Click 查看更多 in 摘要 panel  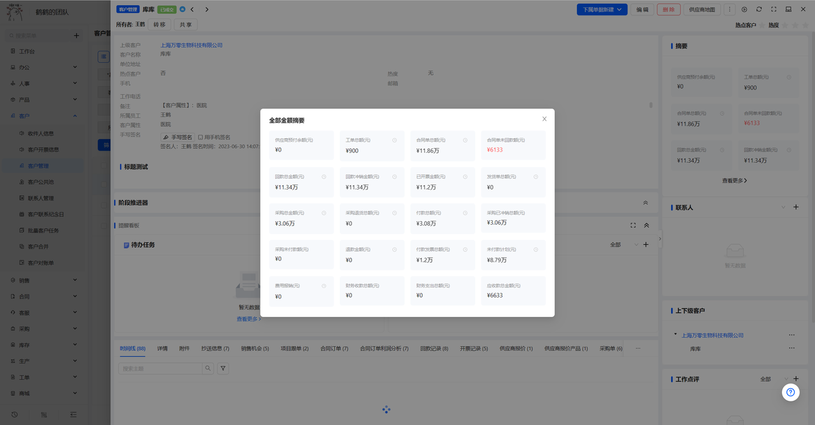coord(735,181)
